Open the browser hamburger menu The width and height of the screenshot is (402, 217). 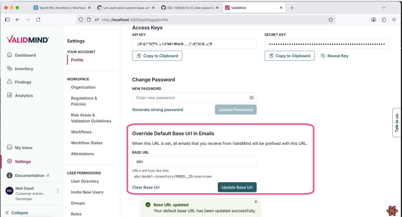(394, 20)
